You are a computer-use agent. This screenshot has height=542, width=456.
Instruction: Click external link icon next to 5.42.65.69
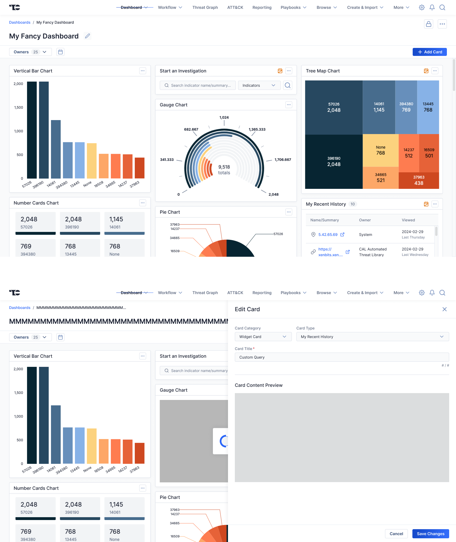tap(342, 234)
